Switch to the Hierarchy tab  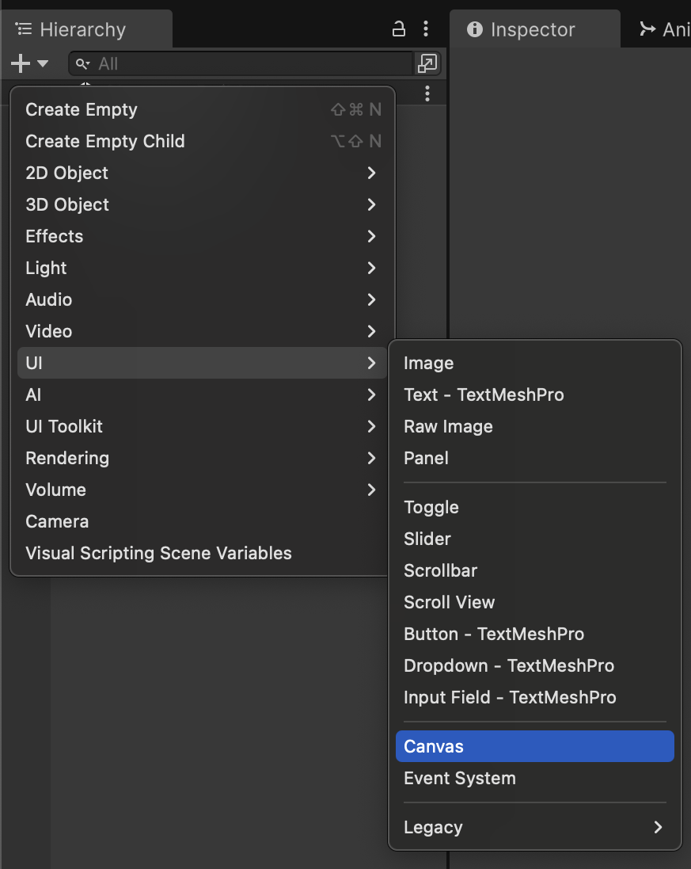click(82, 30)
